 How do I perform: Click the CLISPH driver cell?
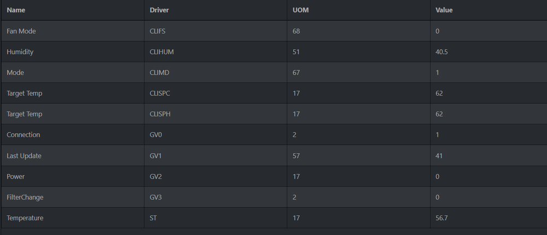pos(160,114)
